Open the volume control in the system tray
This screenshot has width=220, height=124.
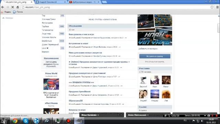202,121
